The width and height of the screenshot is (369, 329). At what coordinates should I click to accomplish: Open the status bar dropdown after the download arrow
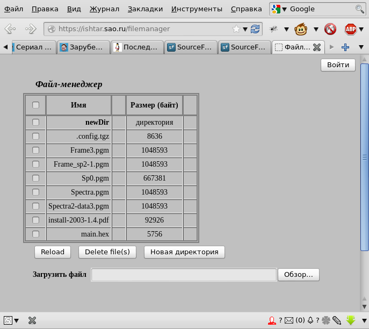coord(364,320)
